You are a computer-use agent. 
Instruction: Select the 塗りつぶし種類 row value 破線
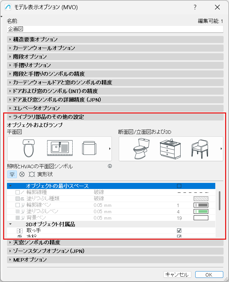99,199
